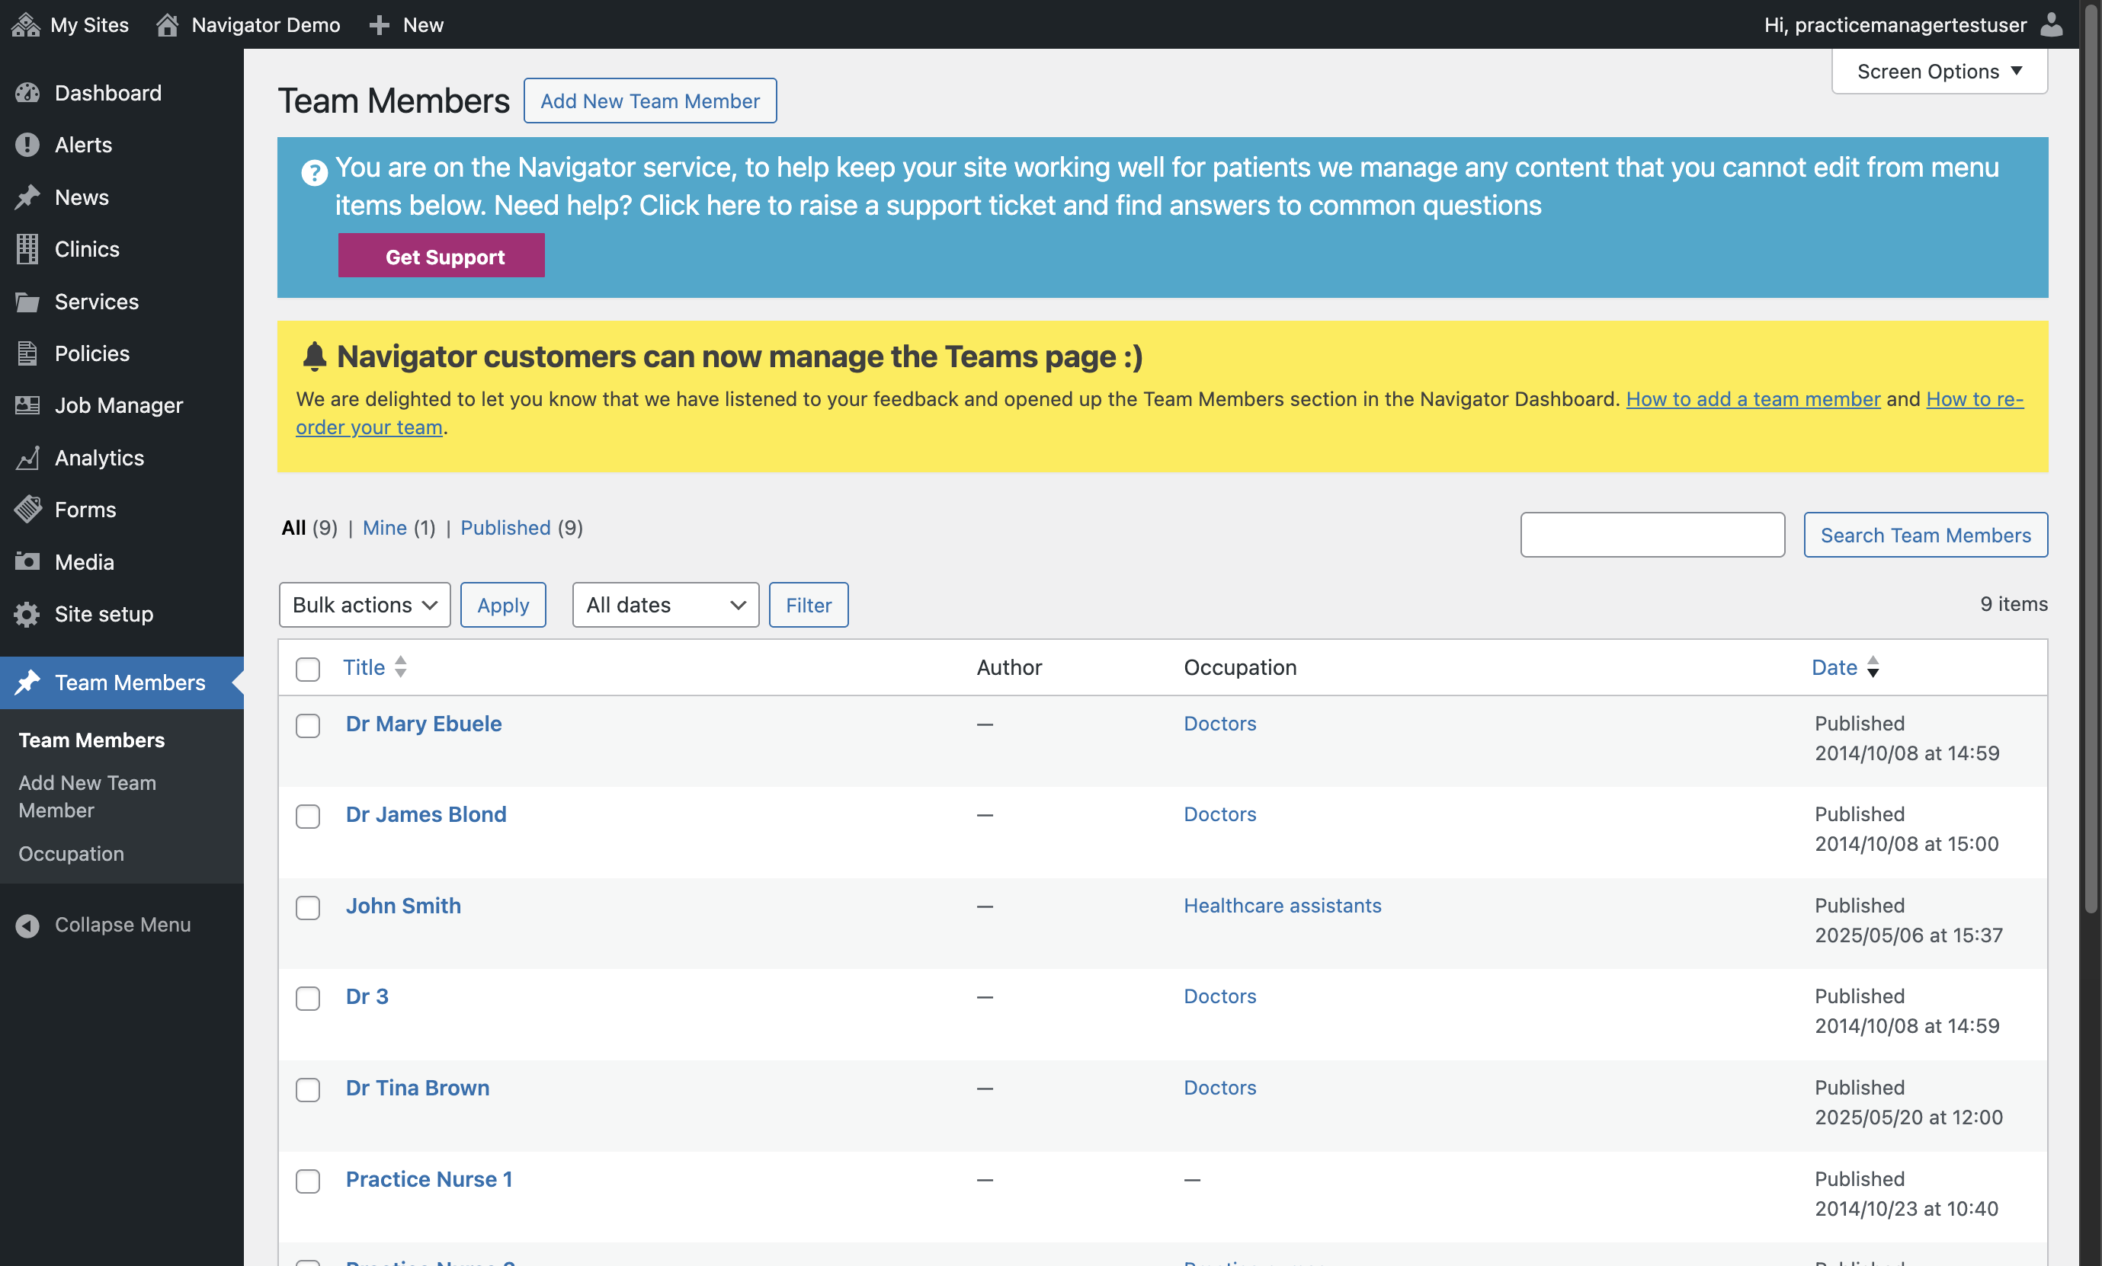
Task: Click the Collapse Menu label
Action: pos(123,925)
